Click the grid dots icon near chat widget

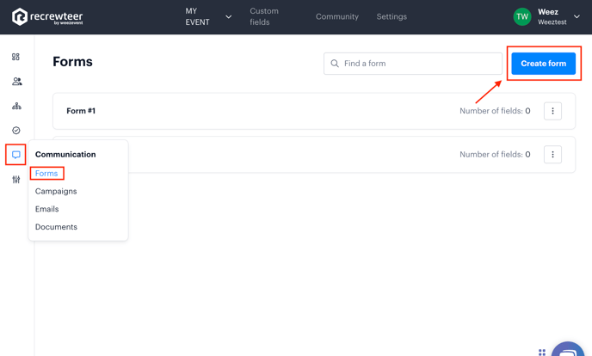[x=542, y=353]
